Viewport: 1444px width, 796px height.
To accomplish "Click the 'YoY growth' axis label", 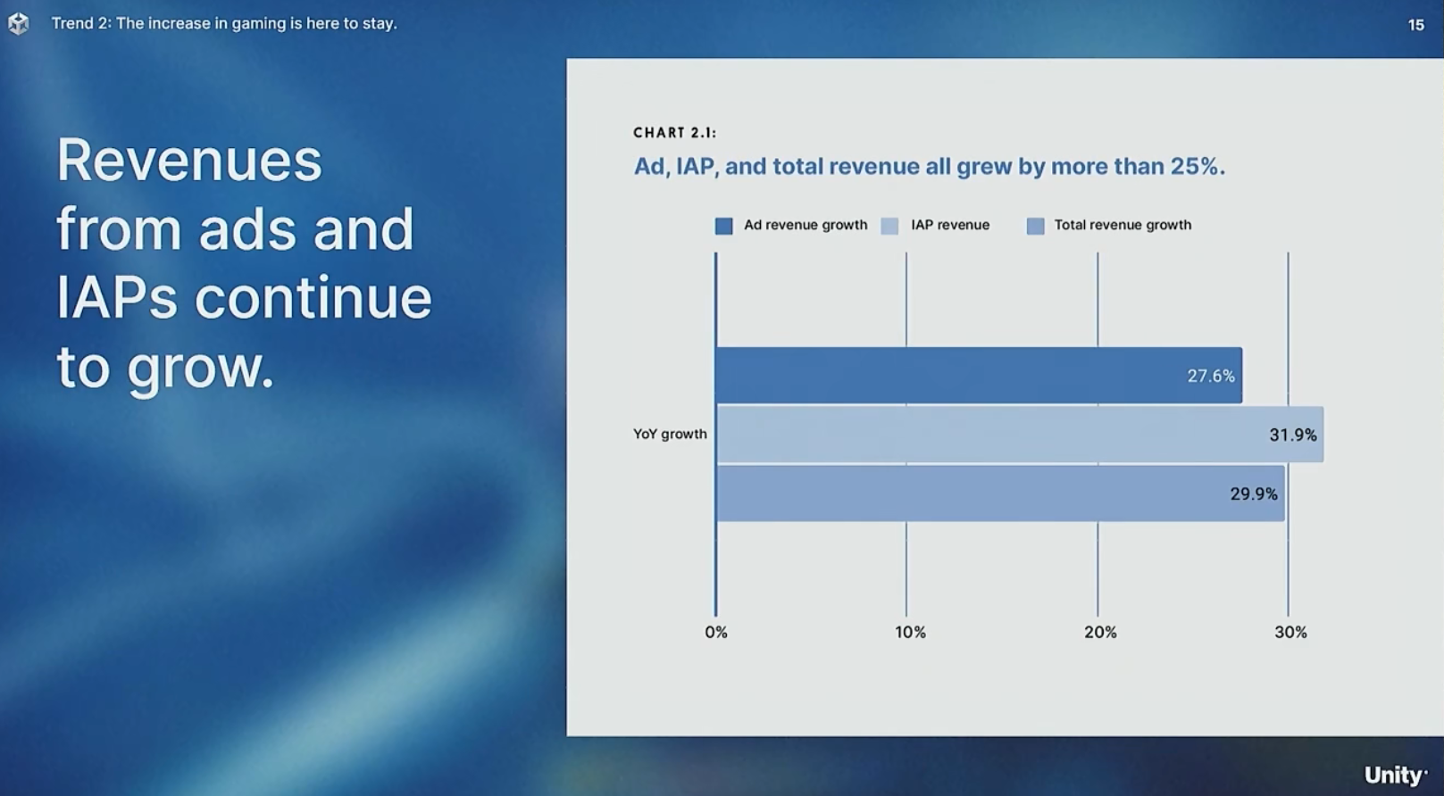I will pyautogui.click(x=670, y=435).
